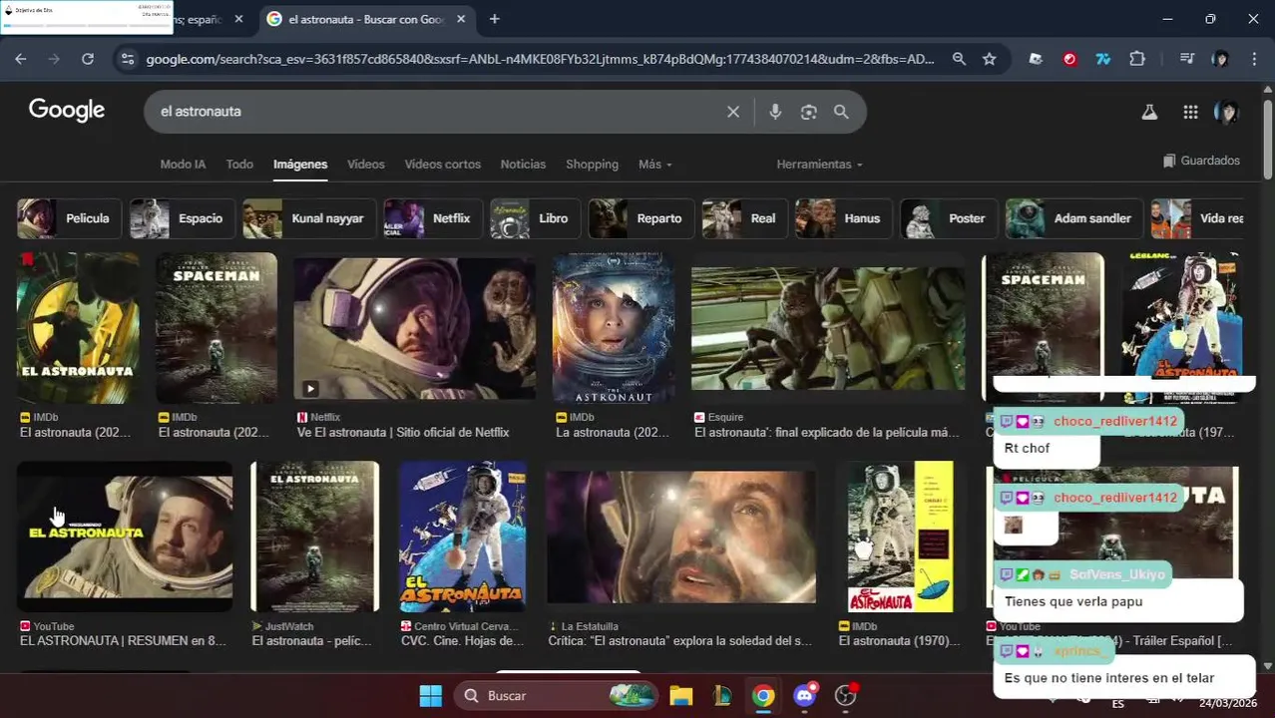Click the browser address bar URL

point(540,59)
